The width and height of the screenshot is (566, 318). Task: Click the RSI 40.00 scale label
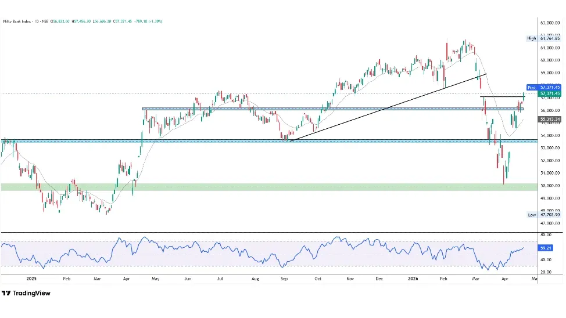click(546, 259)
